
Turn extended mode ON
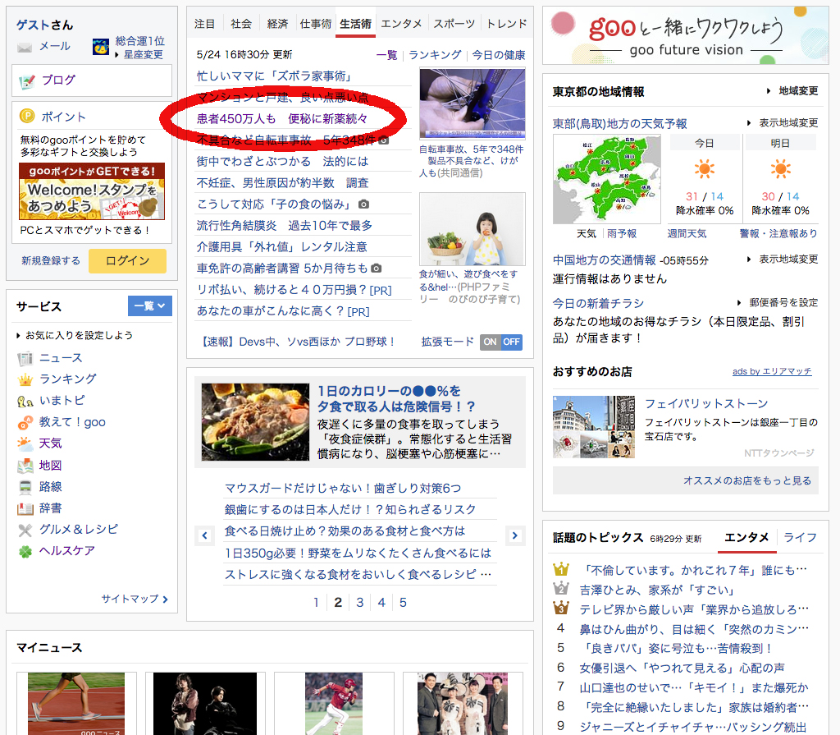(x=491, y=342)
